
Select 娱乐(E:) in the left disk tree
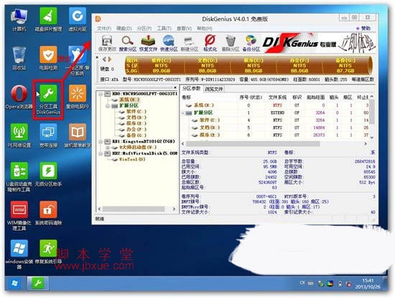136,123
